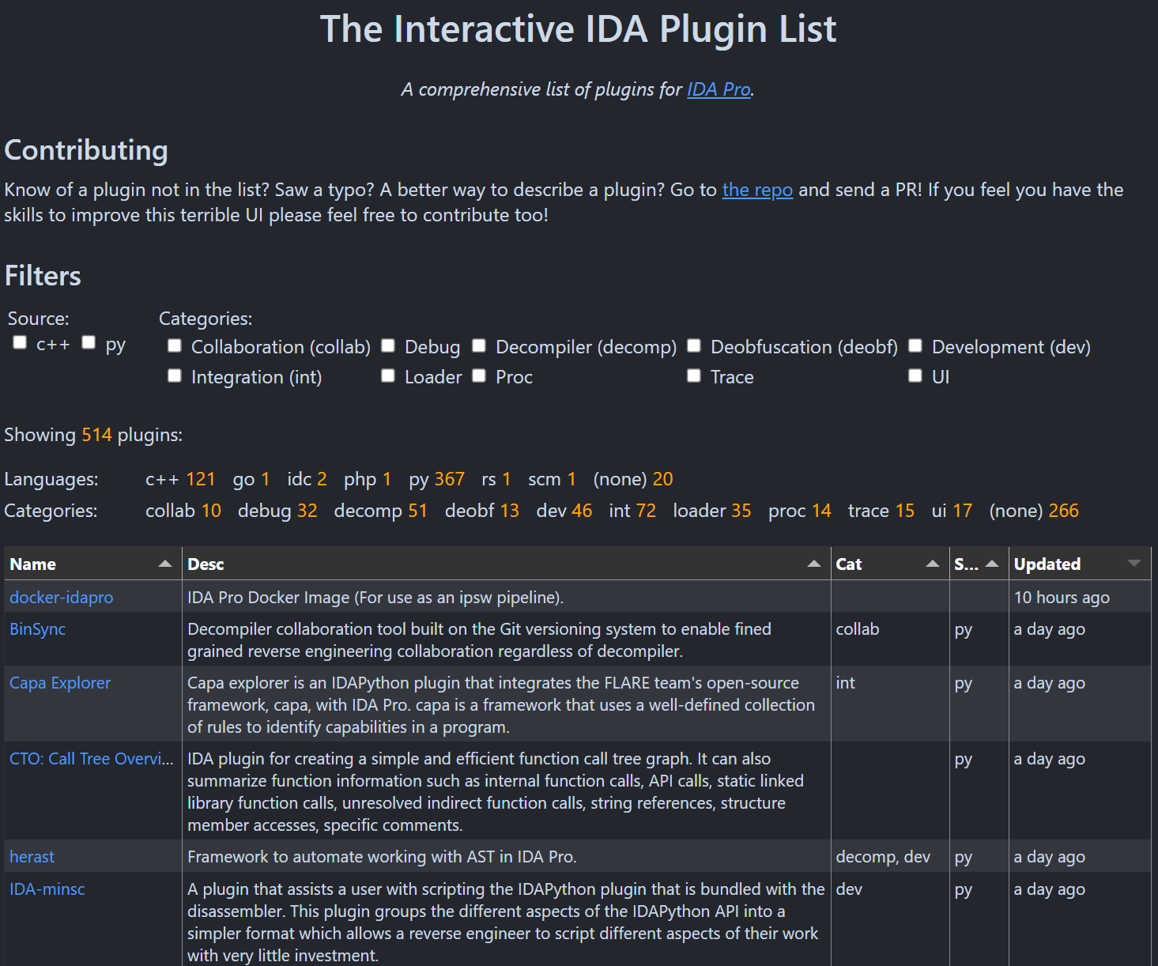Enable the Collaboration (collab) category filter

(x=175, y=345)
